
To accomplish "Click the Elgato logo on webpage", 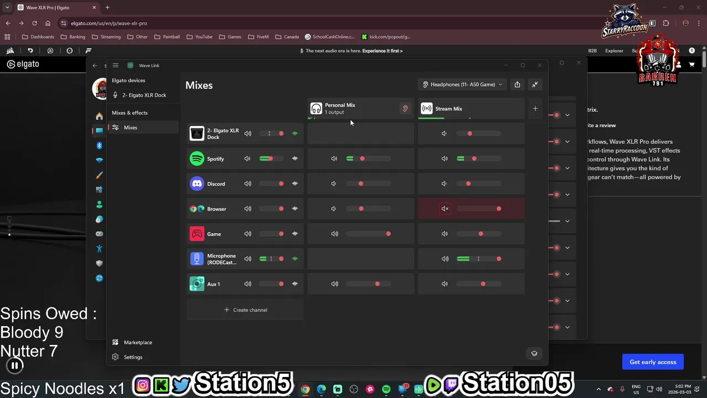I will [x=23, y=64].
